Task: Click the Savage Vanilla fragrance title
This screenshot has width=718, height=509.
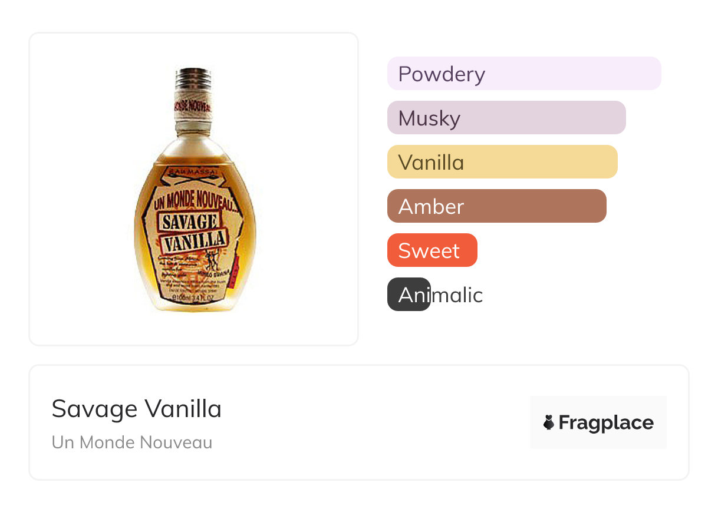Action: point(136,409)
